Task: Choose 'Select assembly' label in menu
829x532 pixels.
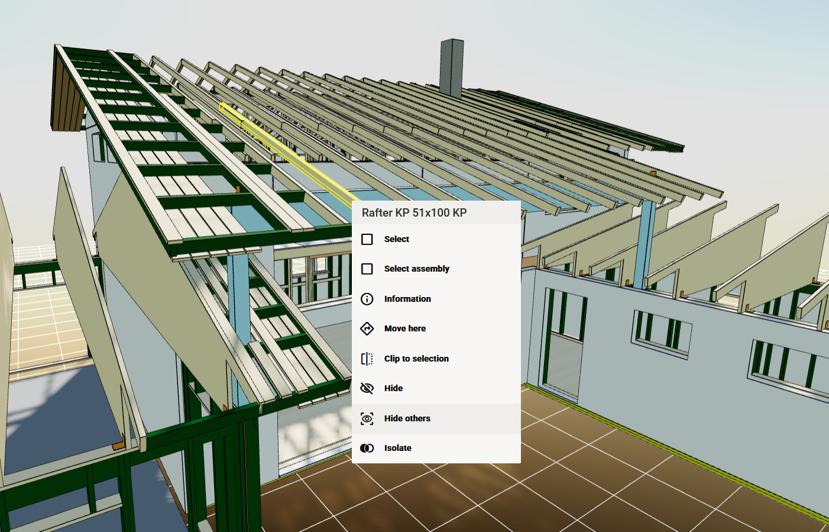Action: coord(416,269)
